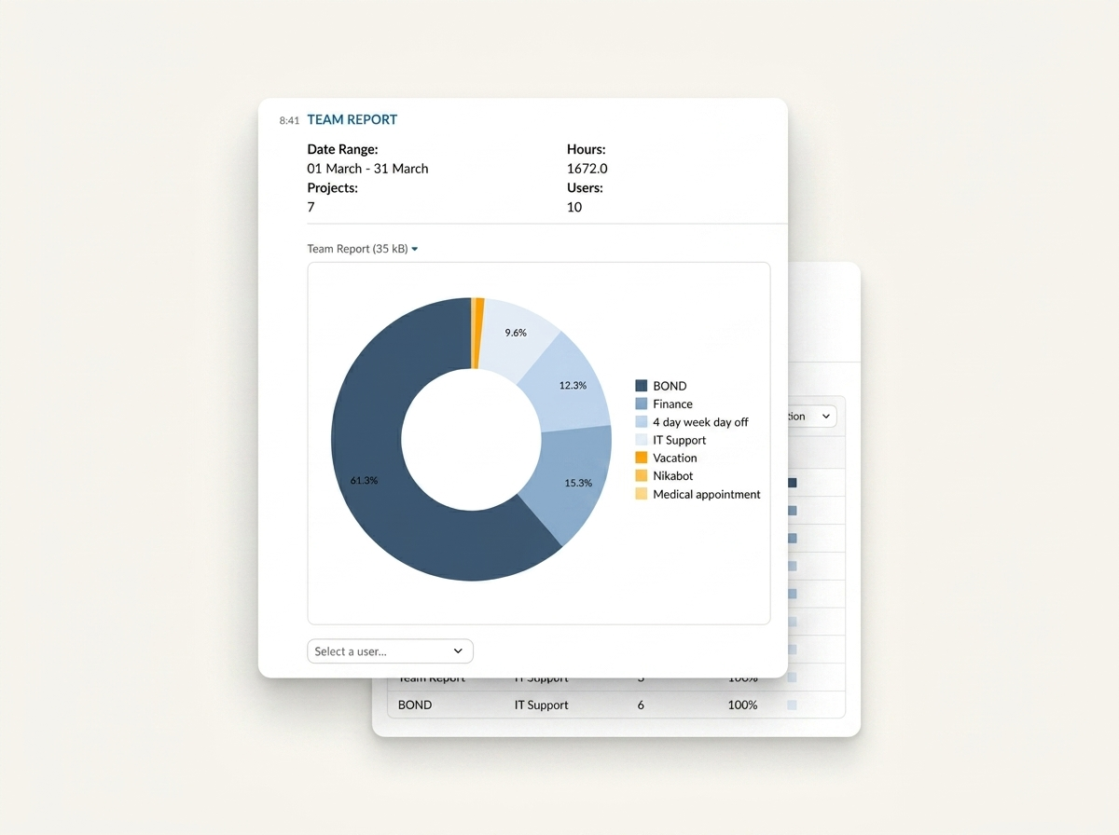Click the BOND legend color swatch

coord(641,386)
